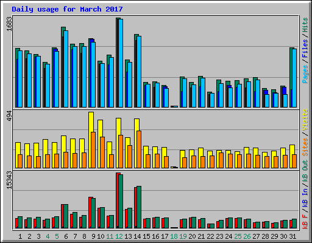The width and height of the screenshot is (312, 243).
Task: Click day 31 on the x-axis
Action: (x=292, y=236)
